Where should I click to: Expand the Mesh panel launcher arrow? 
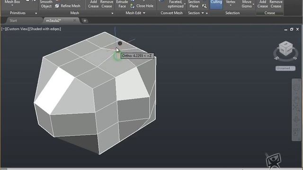click(112, 13)
